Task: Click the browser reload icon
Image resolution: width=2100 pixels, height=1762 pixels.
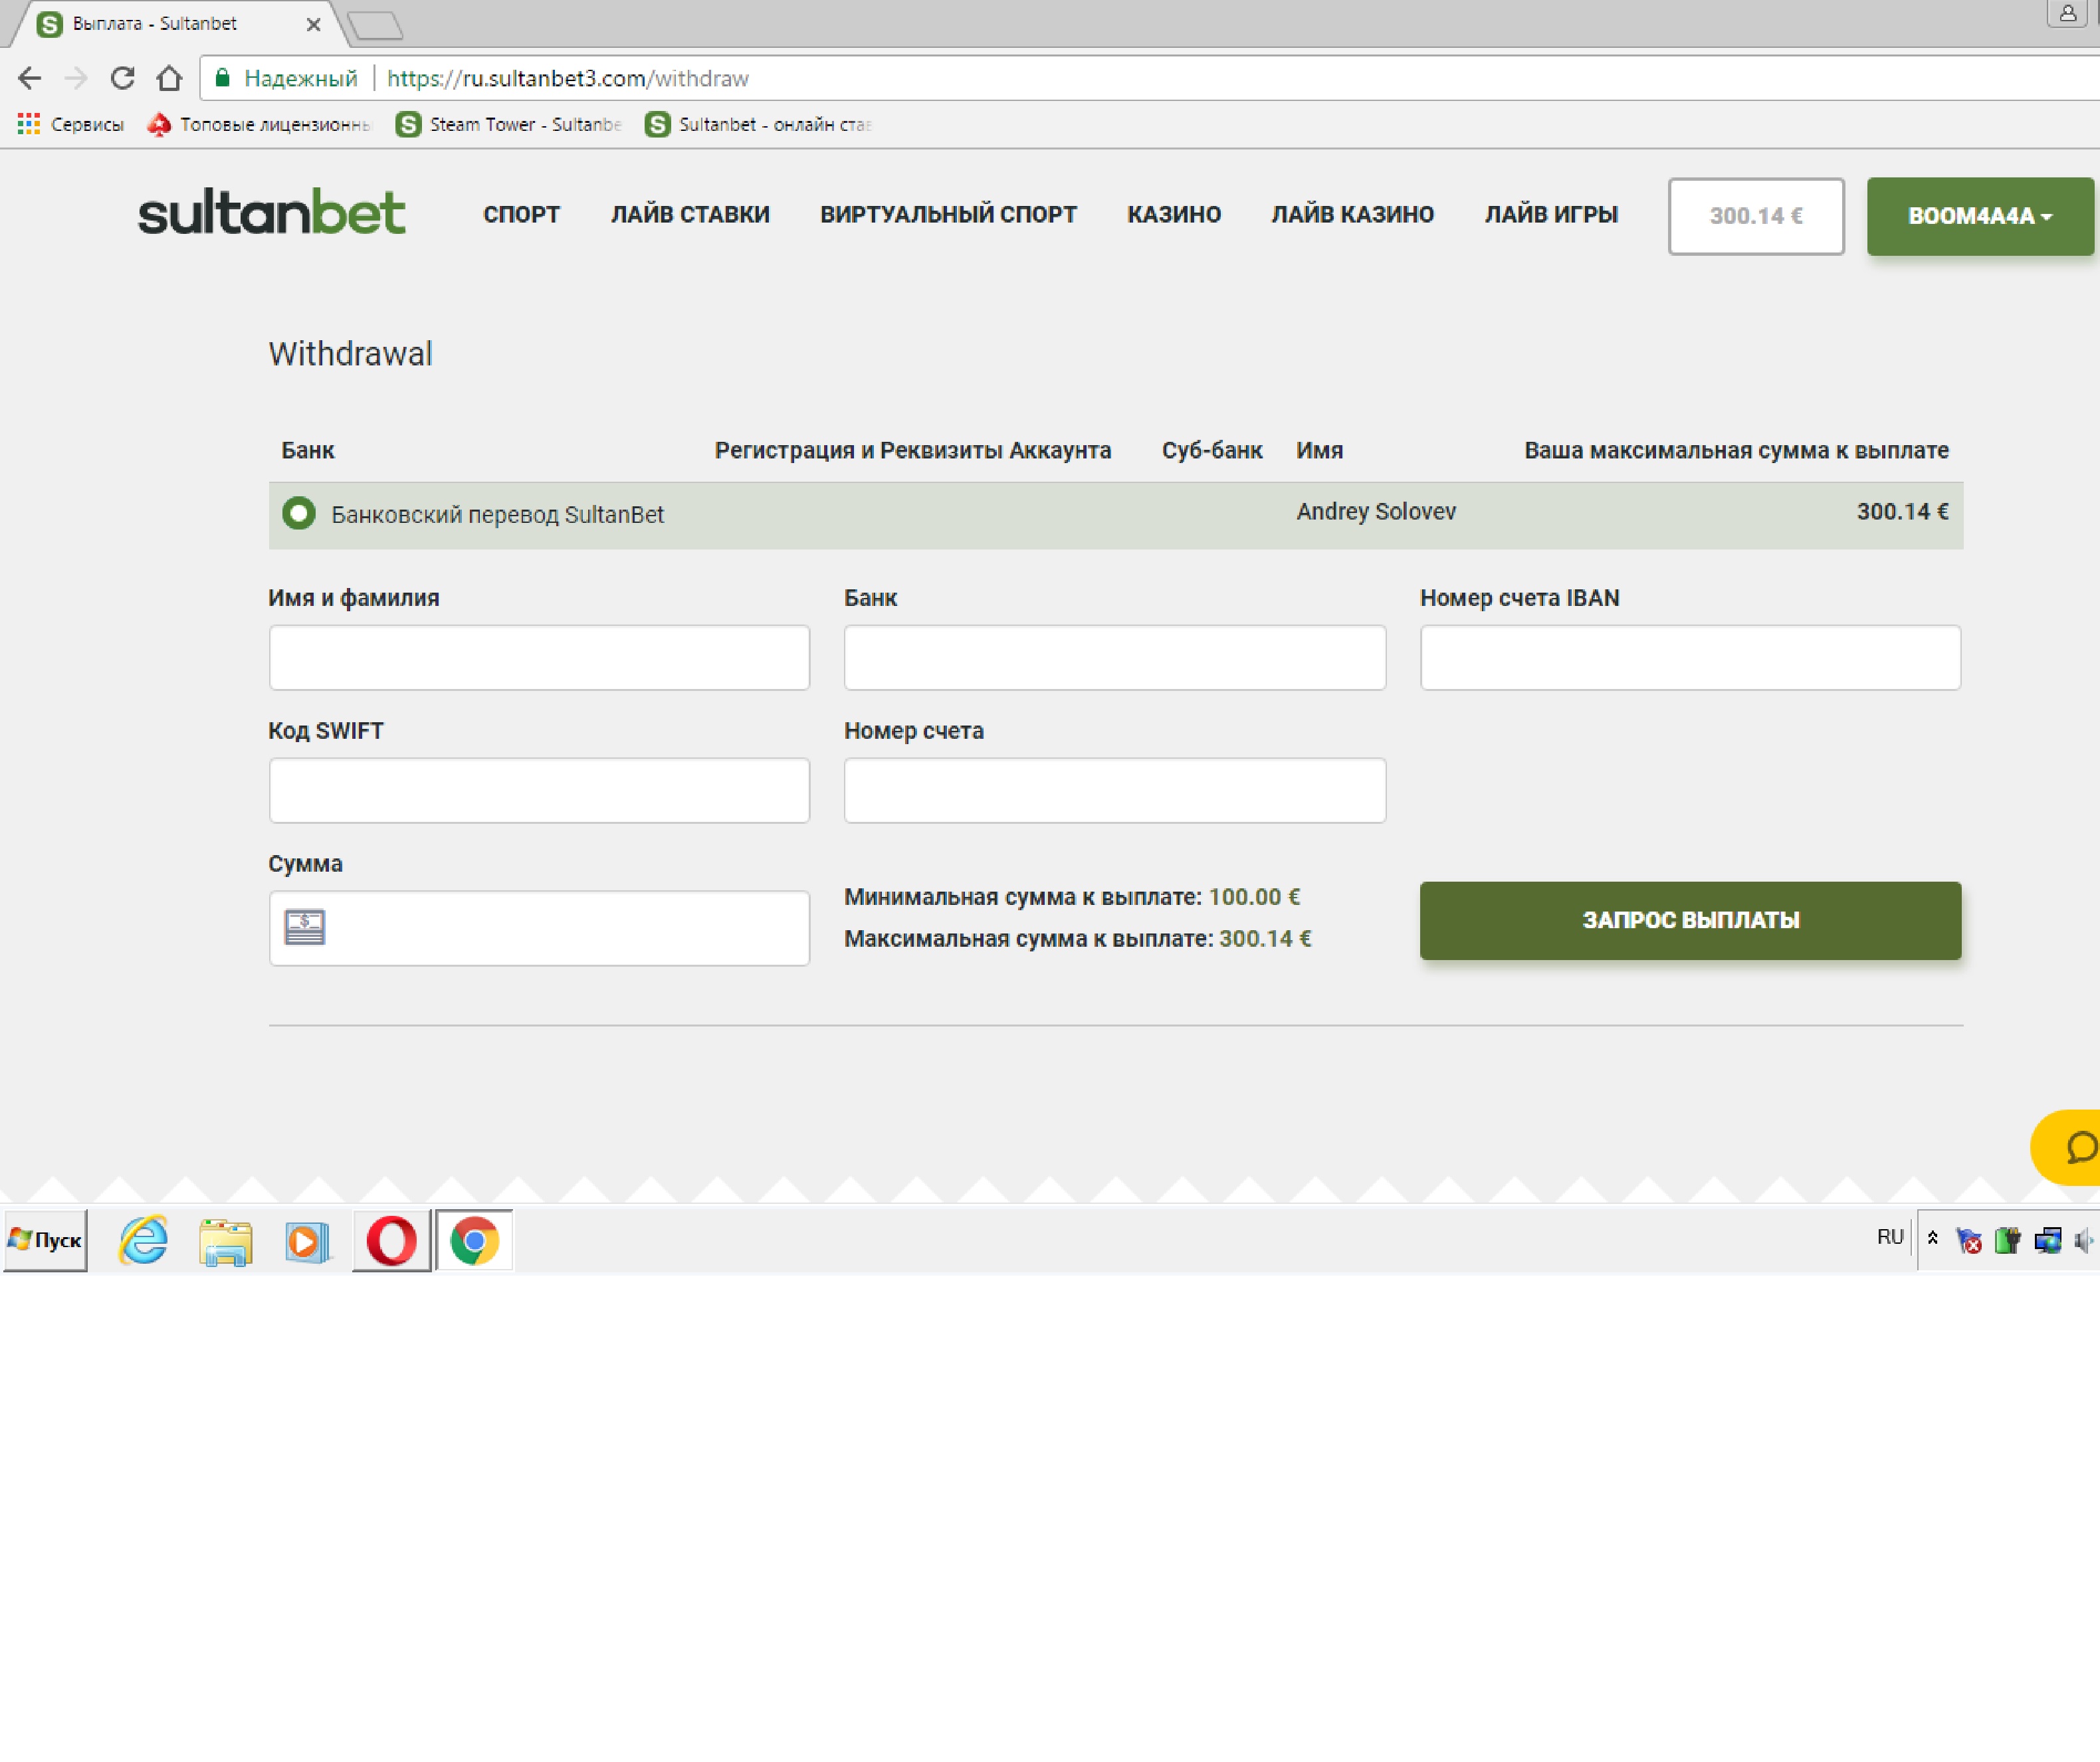Action: coord(122,78)
